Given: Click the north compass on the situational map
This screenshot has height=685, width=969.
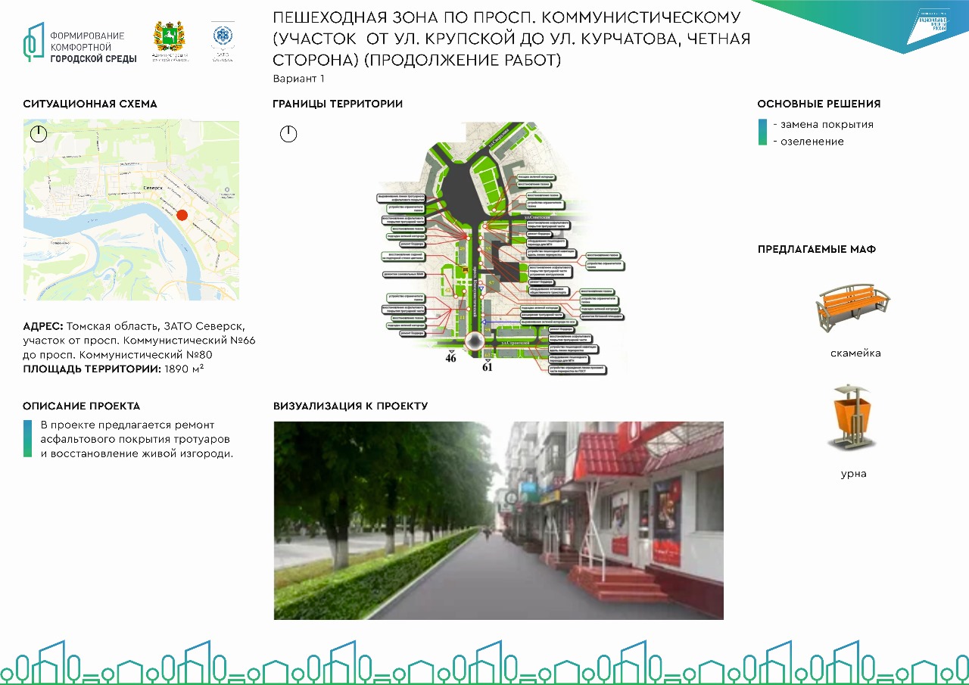Looking at the screenshot, I should click(x=39, y=135).
